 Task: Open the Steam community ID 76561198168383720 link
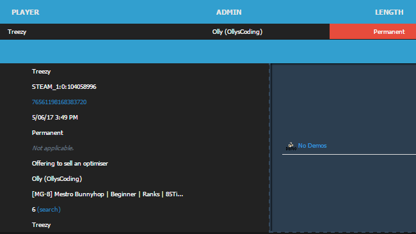coord(59,102)
